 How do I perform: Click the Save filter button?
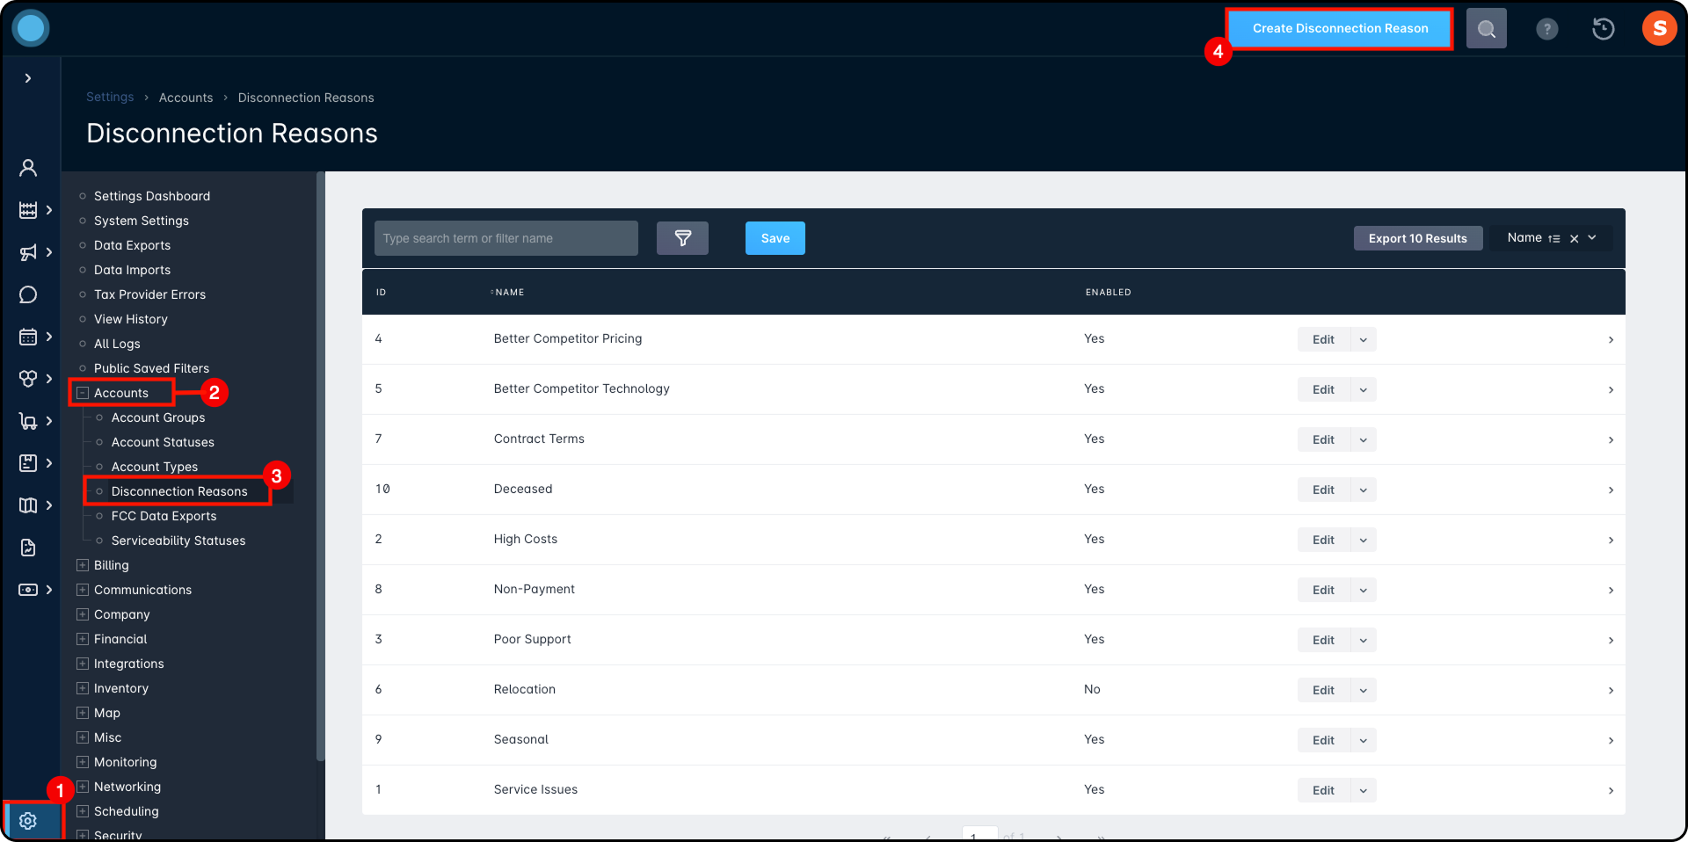click(x=775, y=238)
